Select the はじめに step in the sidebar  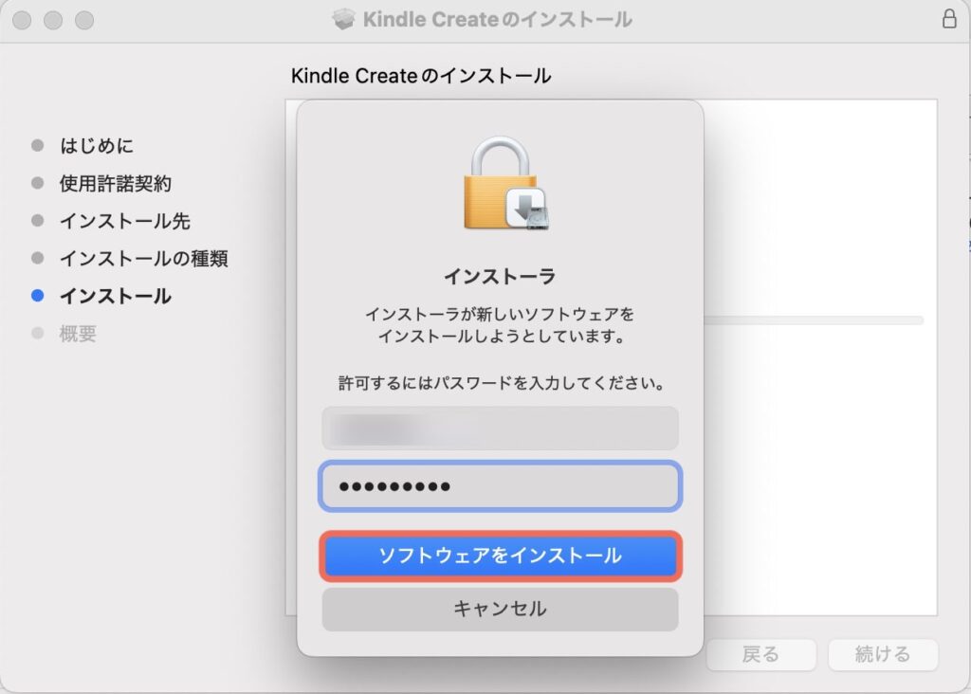(x=97, y=145)
